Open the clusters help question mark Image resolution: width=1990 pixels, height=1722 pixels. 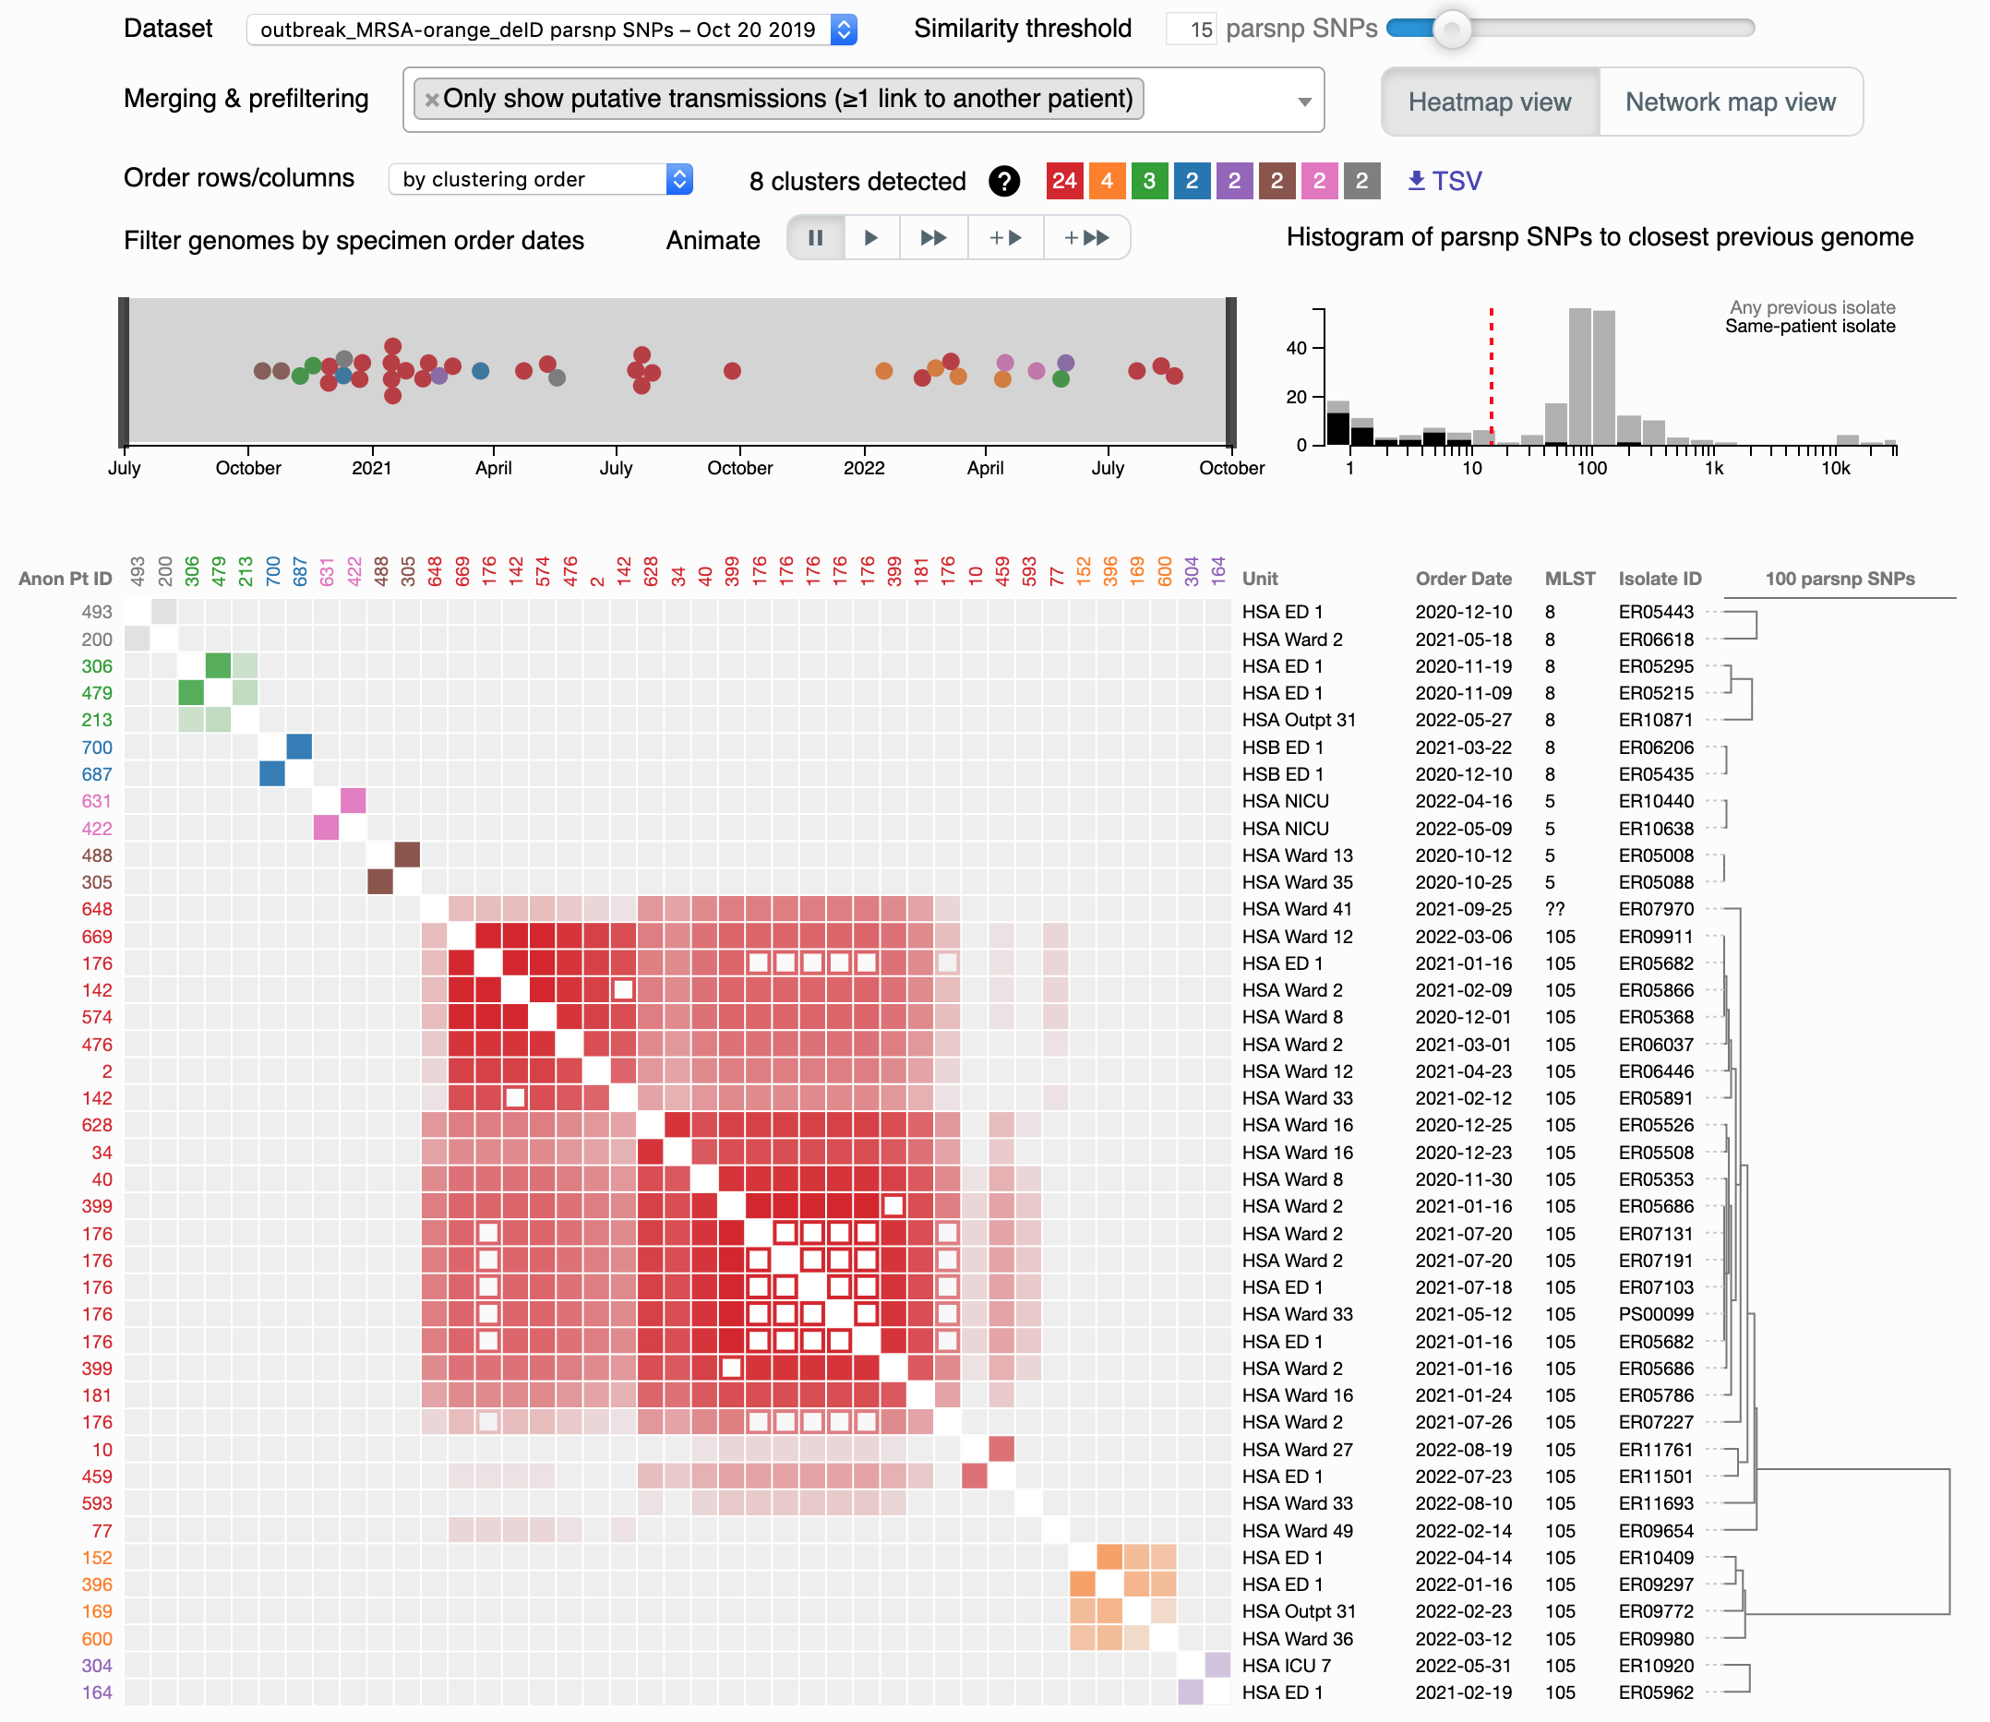coord(1003,181)
